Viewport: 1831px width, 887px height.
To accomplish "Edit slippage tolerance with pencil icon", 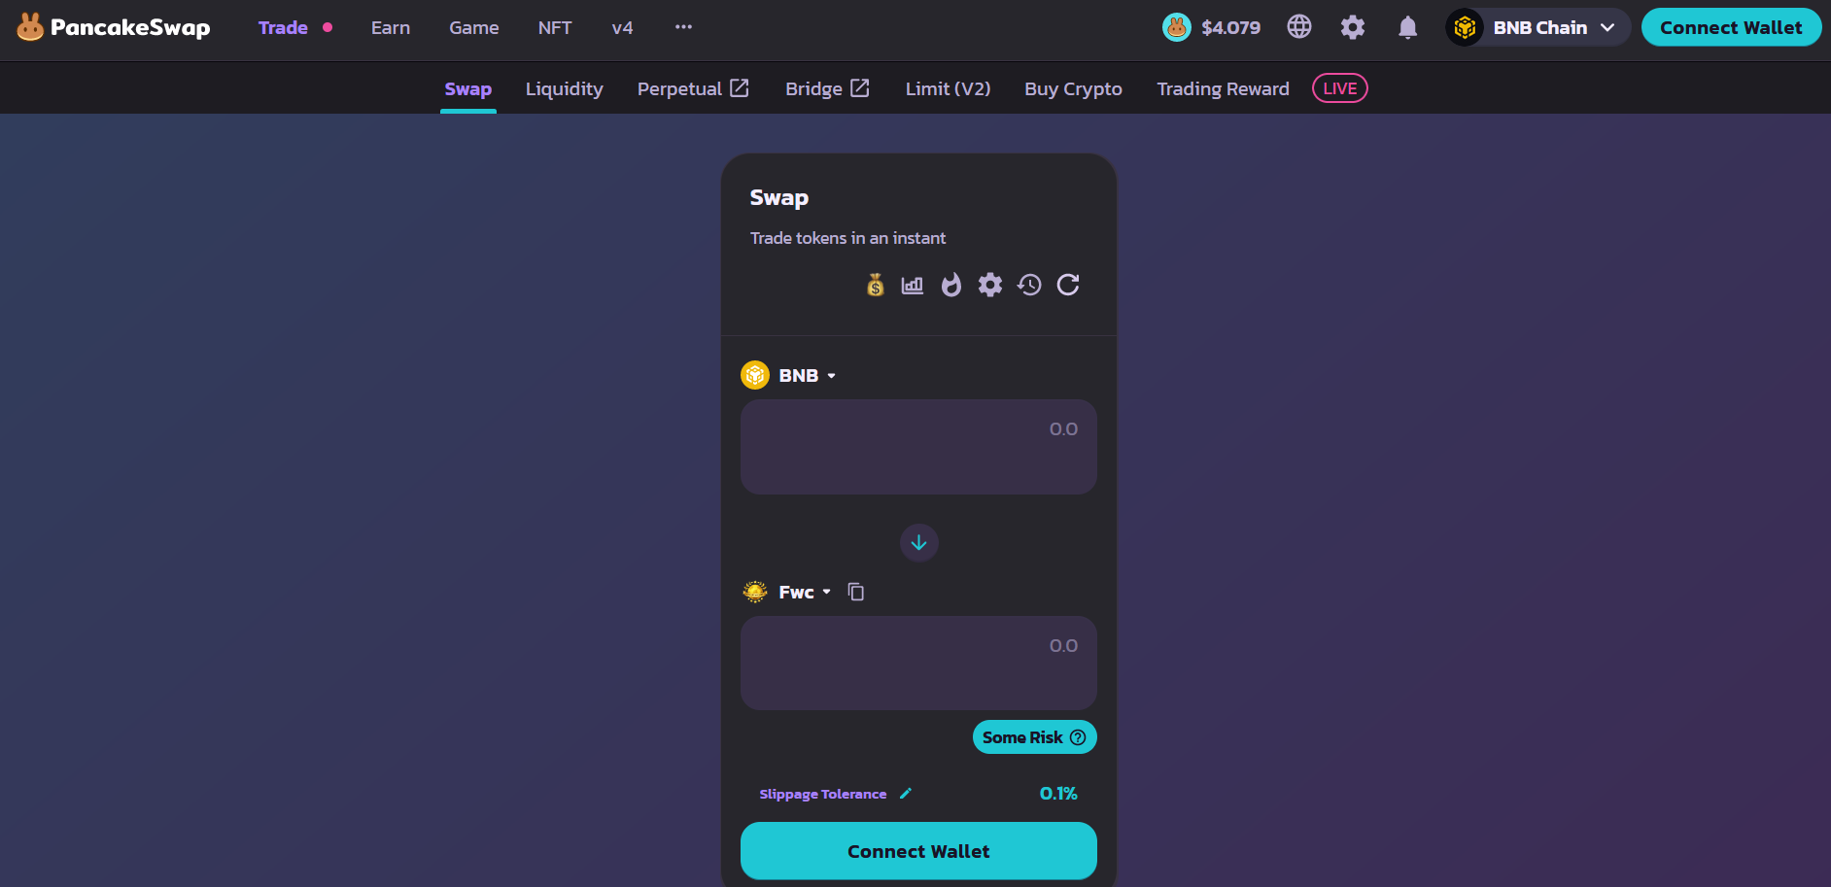I will (x=906, y=794).
